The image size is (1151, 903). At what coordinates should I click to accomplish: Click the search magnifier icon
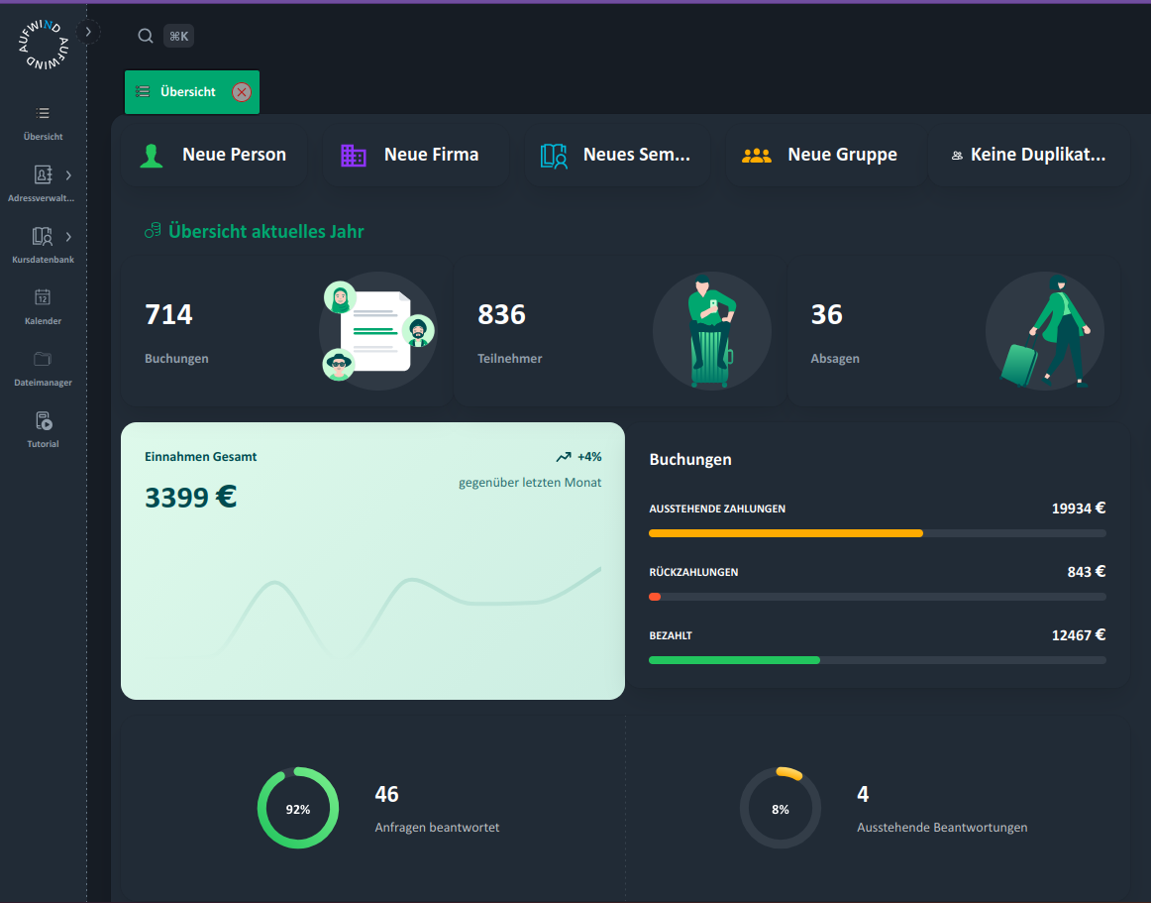click(x=146, y=37)
